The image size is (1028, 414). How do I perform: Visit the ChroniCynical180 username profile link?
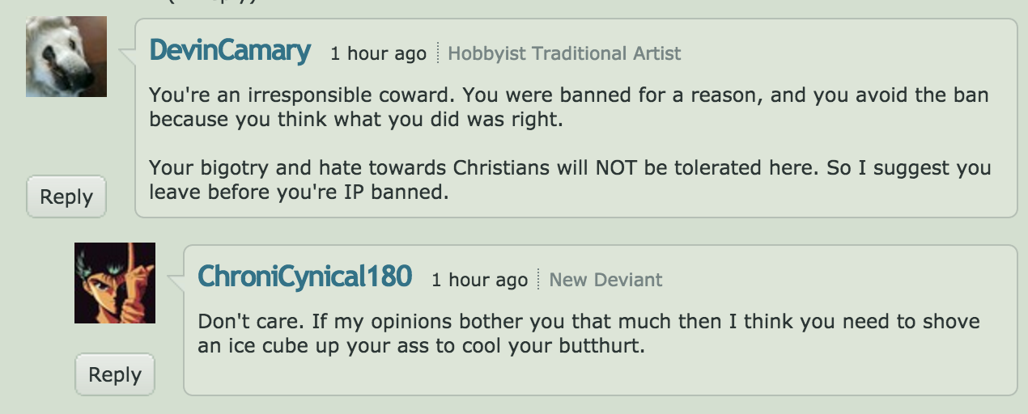tap(305, 277)
